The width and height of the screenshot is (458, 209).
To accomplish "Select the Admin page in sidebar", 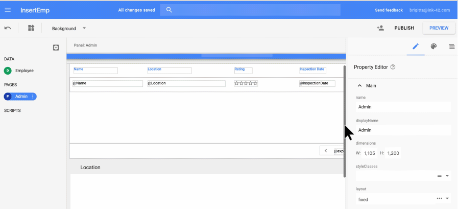I will 20,97.
